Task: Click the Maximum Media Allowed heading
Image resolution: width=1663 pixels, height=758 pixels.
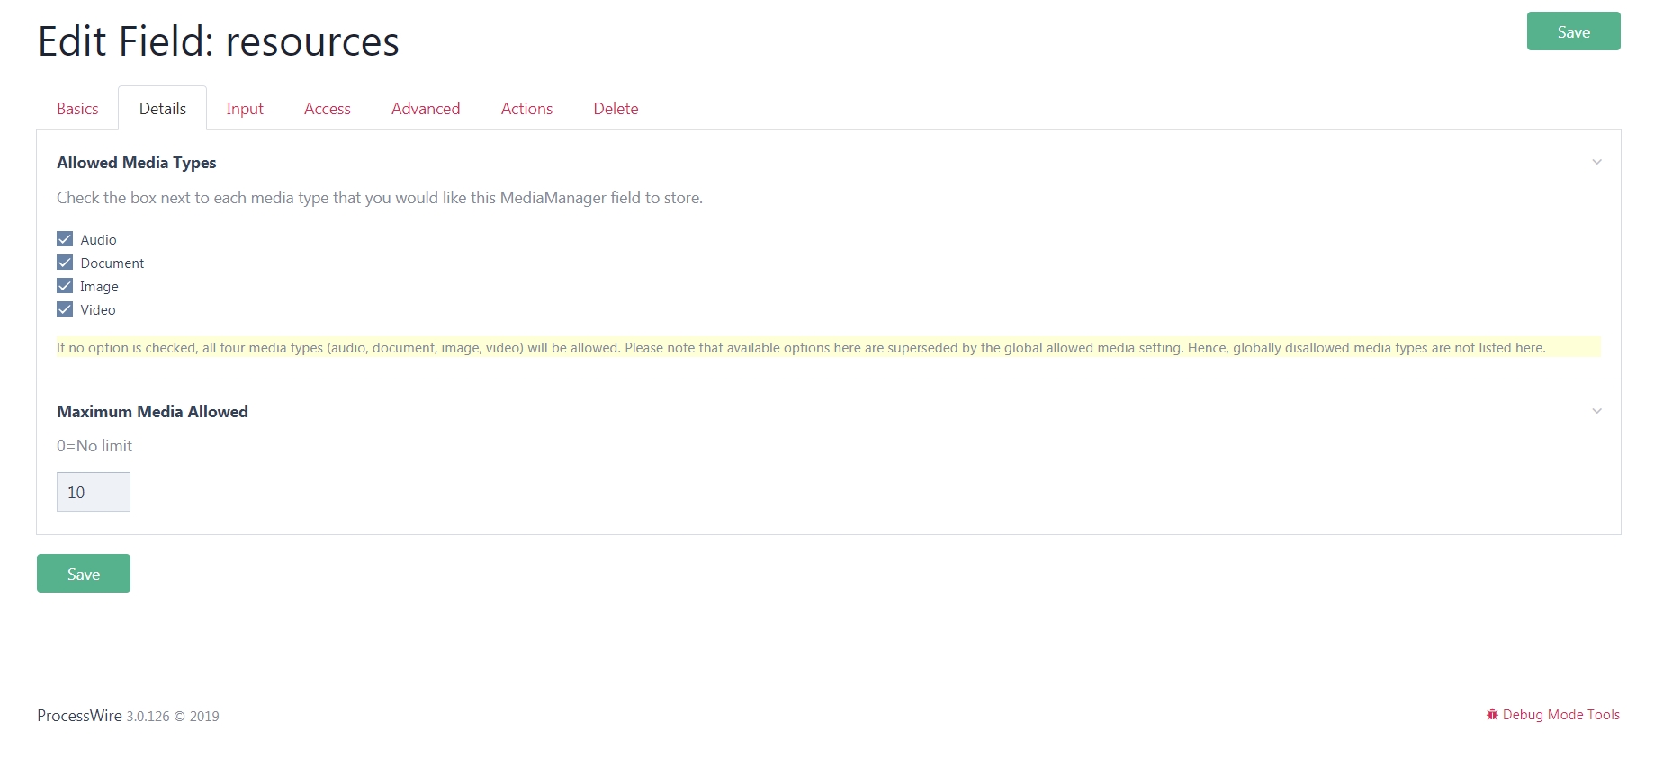Action: 152,412
